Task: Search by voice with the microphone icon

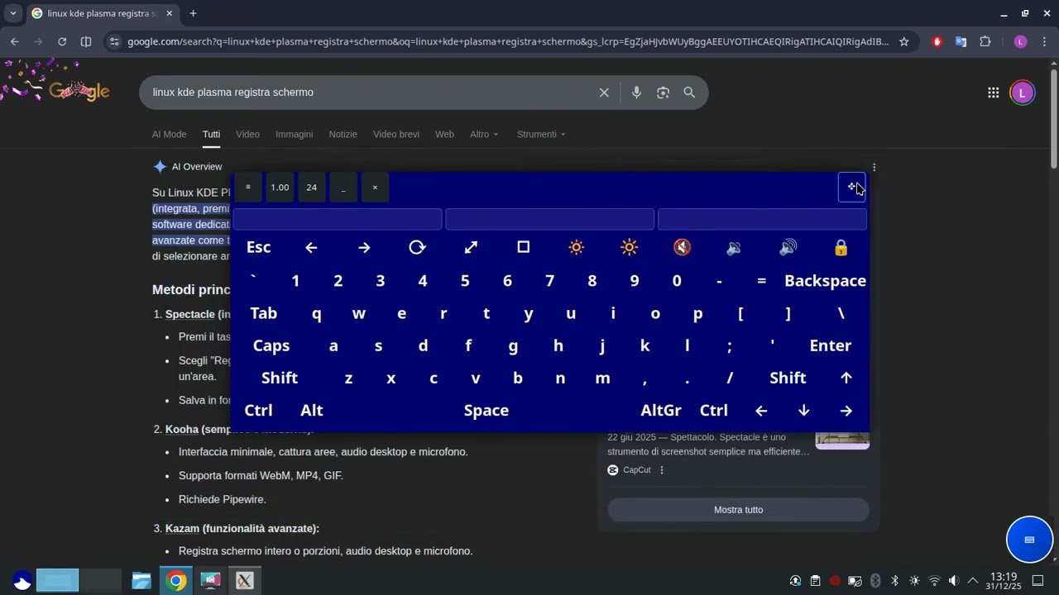Action: pos(636,93)
